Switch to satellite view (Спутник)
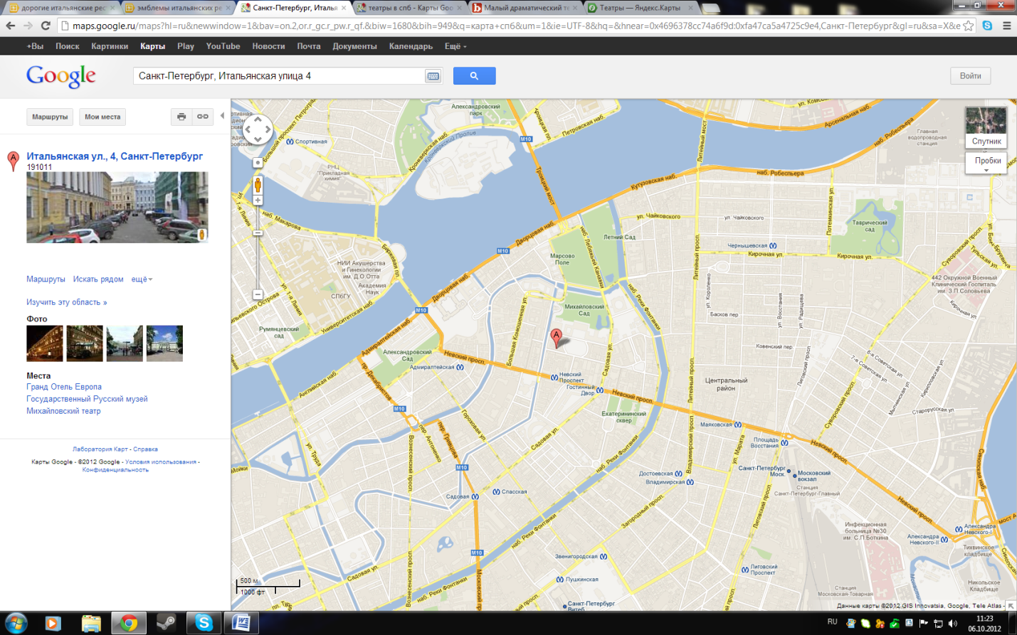This screenshot has height=635, width=1017. (x=986, y=127)
